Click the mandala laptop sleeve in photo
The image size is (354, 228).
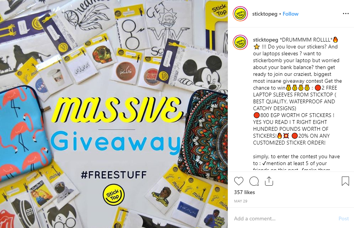(x=204, y=133)
